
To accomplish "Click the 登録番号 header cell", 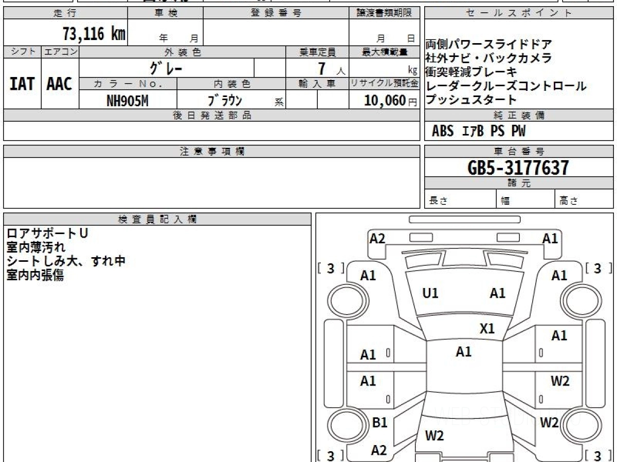I will (x=276, y=13).
